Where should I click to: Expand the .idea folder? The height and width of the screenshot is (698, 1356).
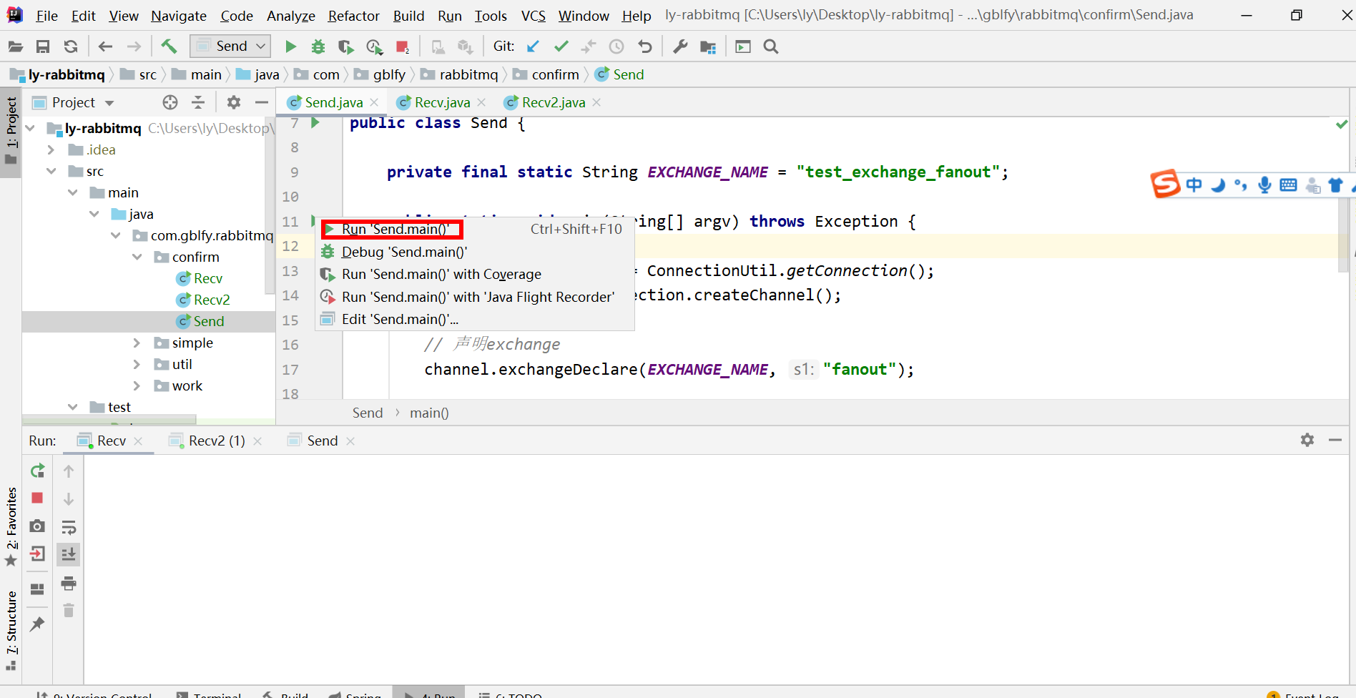click(51, 149)
